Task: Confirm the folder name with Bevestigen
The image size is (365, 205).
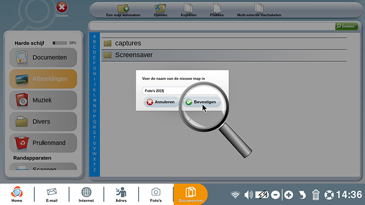Action: (202, 102)
